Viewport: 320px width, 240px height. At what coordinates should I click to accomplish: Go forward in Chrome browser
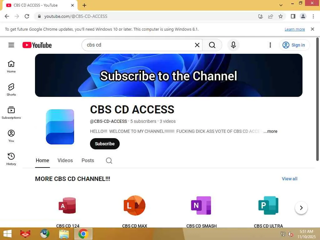coord(17,16)
